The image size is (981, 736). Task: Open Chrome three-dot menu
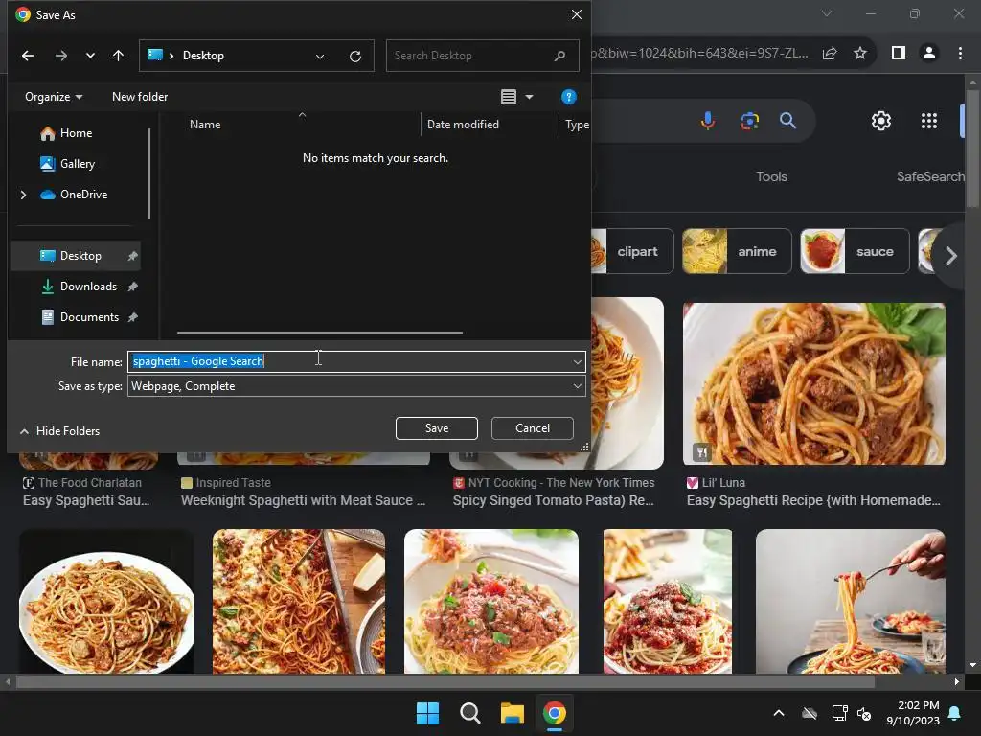click(x=960, y=54)
